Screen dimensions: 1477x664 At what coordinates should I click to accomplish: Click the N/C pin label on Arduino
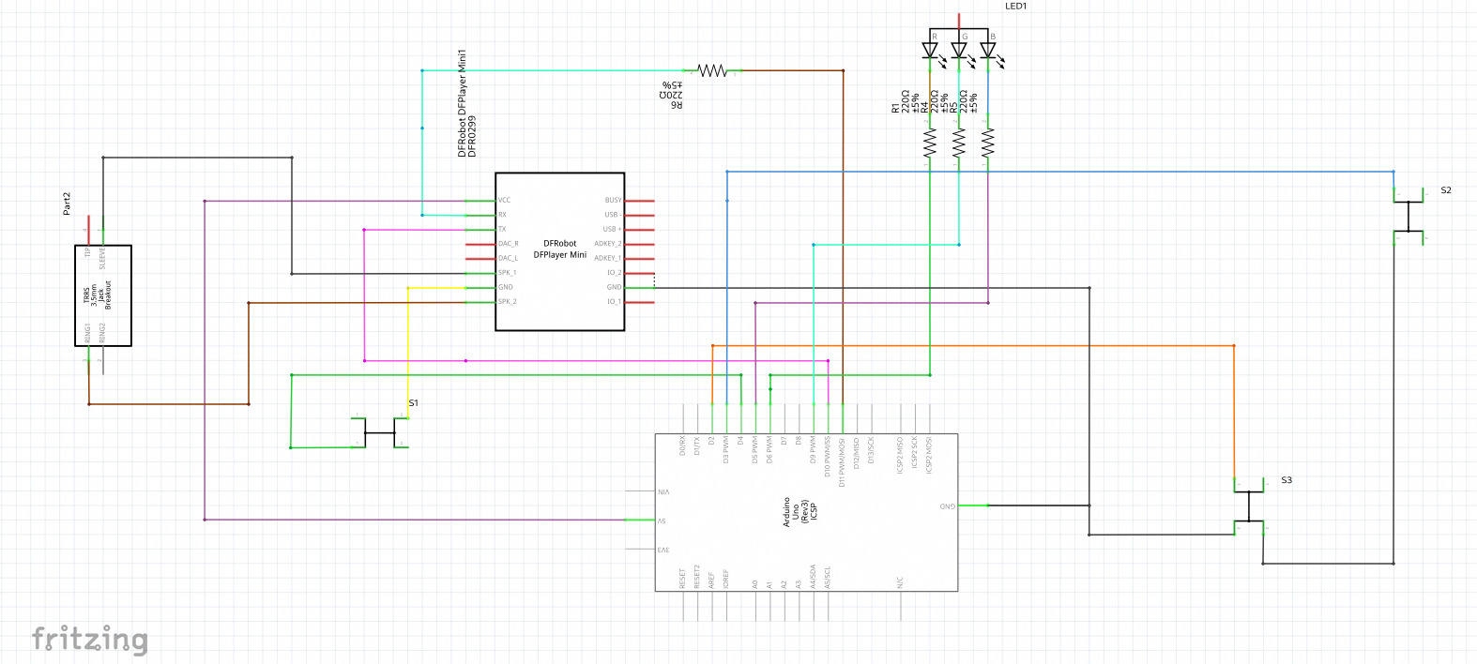(x=900, y=582)
